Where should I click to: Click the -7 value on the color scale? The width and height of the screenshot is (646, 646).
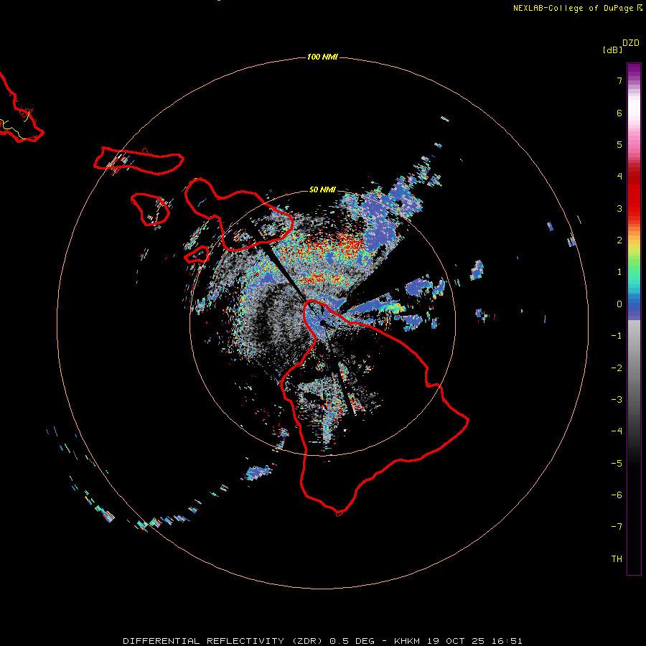[x=617, y=527]
